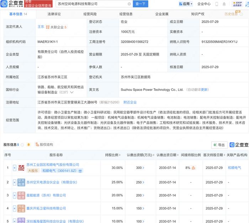Open 企业中心 link

point(204,4)
